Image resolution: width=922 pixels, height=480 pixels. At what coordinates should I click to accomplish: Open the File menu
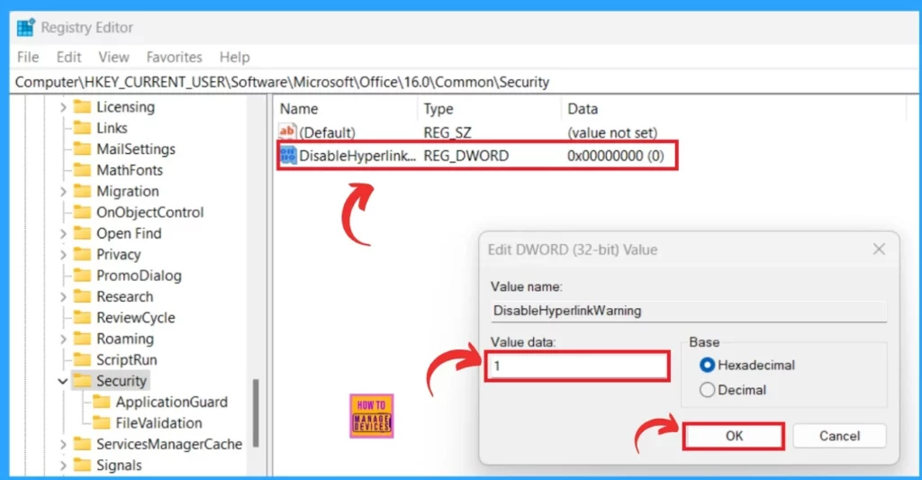tap(28, 57)
